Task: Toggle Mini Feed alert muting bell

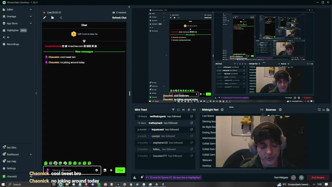Action: pos(189,110)
